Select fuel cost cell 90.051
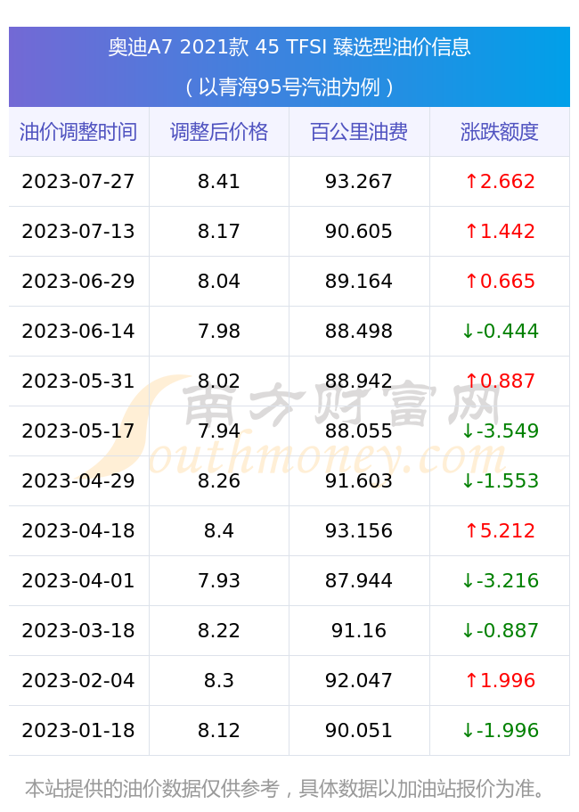The height and width of the screenshot is (812, 579). click(359, 731)
